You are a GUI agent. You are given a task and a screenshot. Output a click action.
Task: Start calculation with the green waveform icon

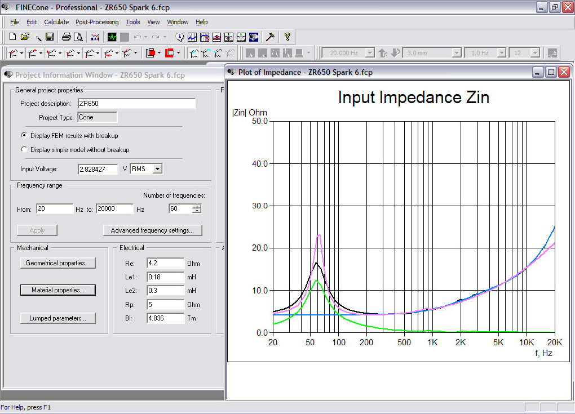tap(112, 37)
